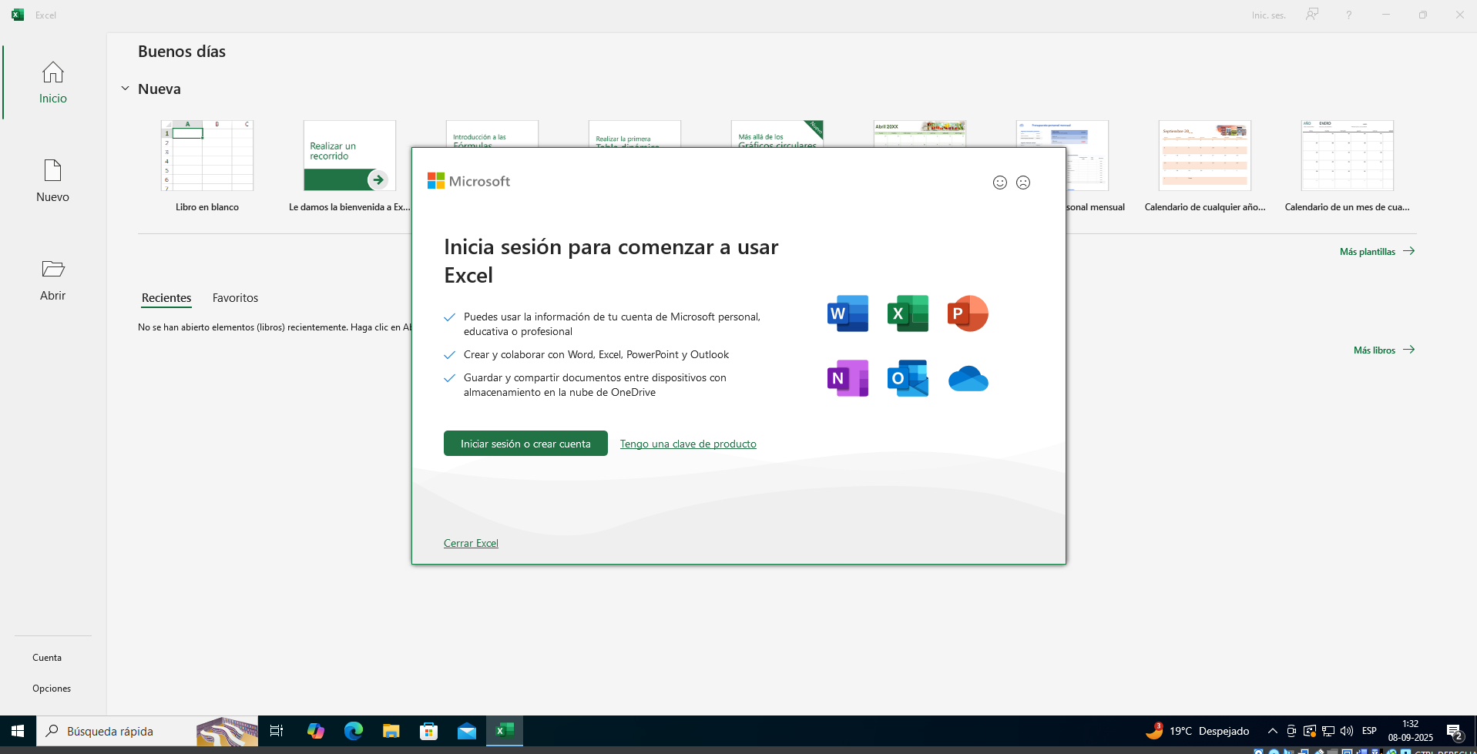Launch Copilot from the taskbar
Screen dimensions: 1477x754
coord(315,731)
